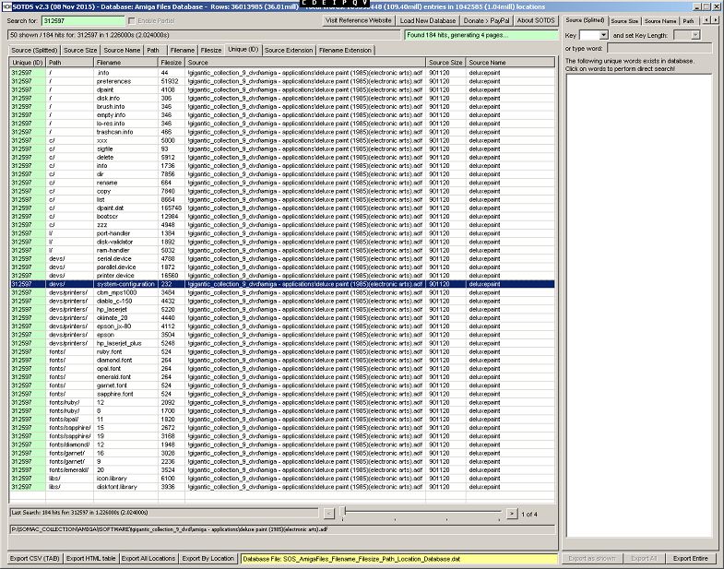This screenshot has width=724, height=569.
Task: Click the previous page arrow button
Action: [x=329, y=513]
